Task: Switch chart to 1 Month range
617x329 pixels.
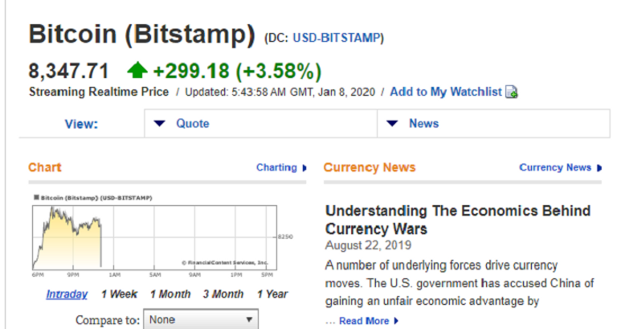Action: coord(170,294)
